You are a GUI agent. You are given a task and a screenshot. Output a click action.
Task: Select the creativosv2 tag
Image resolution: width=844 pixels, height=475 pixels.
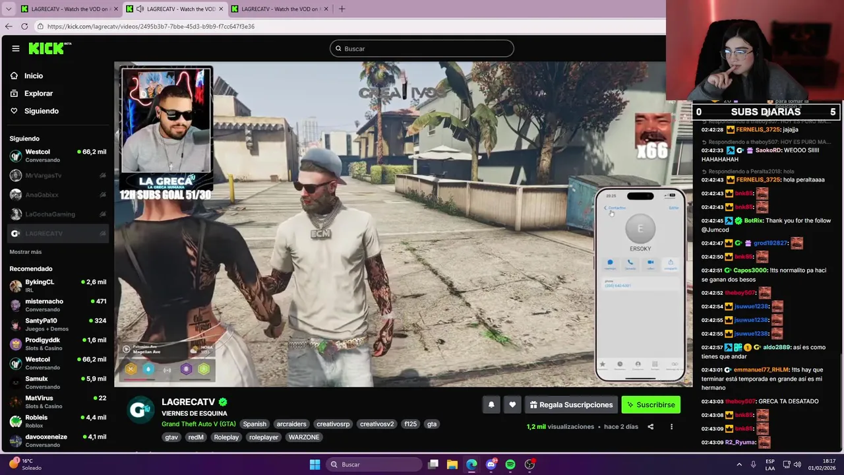click(x=377, y=424)
